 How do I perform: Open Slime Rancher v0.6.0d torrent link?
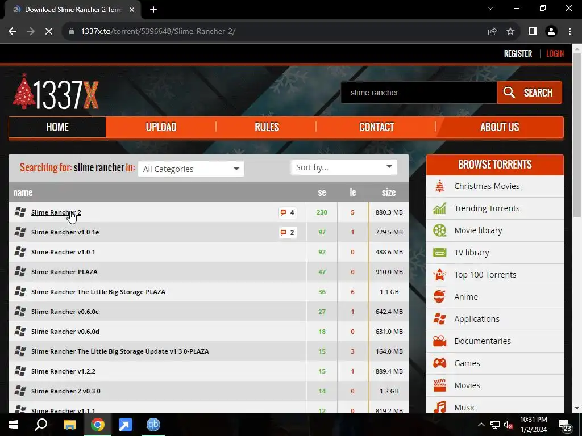click(x=65, y=332)
